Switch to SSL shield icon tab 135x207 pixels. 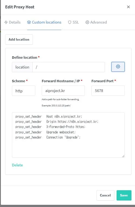click(70, 22)
